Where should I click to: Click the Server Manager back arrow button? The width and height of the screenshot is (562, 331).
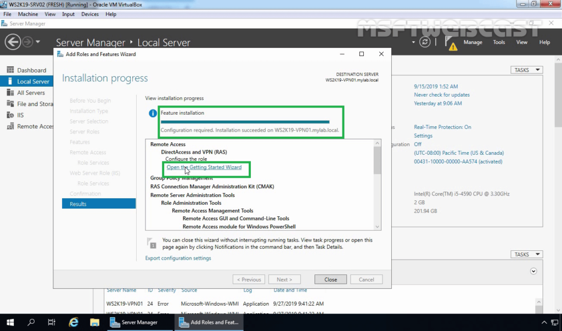click(x=13, y=42)
